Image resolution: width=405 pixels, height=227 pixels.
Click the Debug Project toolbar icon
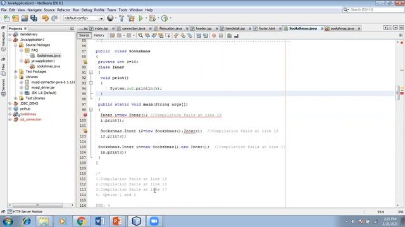coord(153,18)
